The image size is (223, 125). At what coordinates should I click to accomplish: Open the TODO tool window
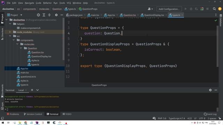click(67, 114)
